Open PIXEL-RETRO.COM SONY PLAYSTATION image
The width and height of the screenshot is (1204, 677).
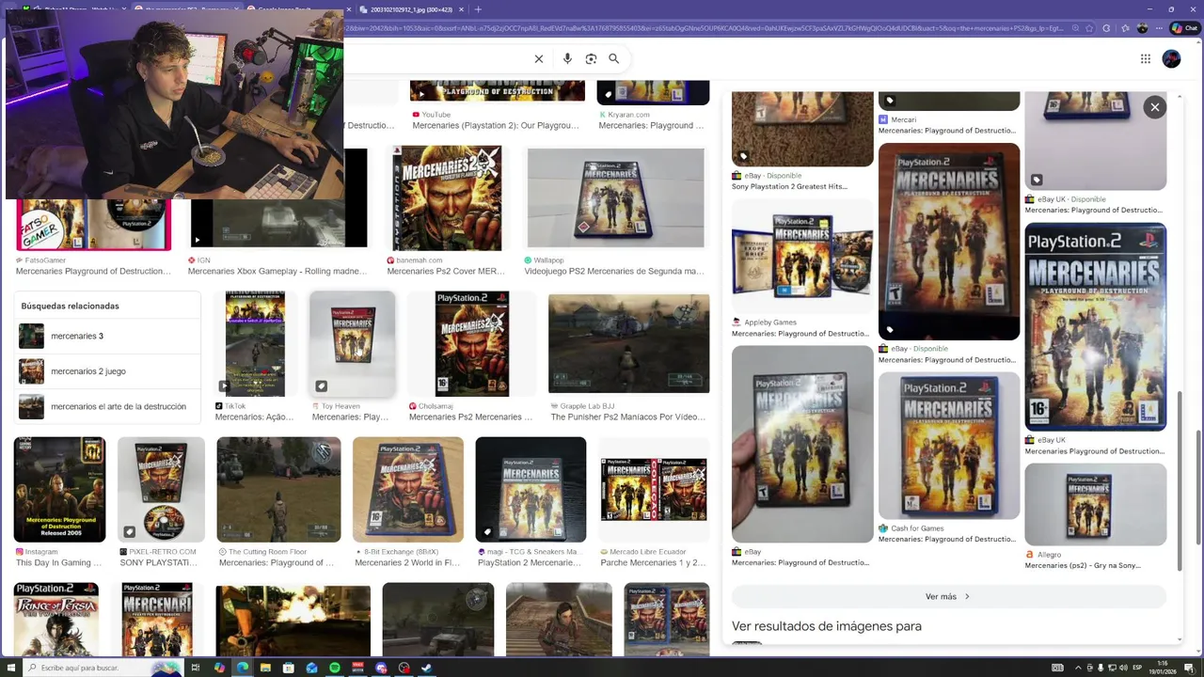(x=161, y=489)
